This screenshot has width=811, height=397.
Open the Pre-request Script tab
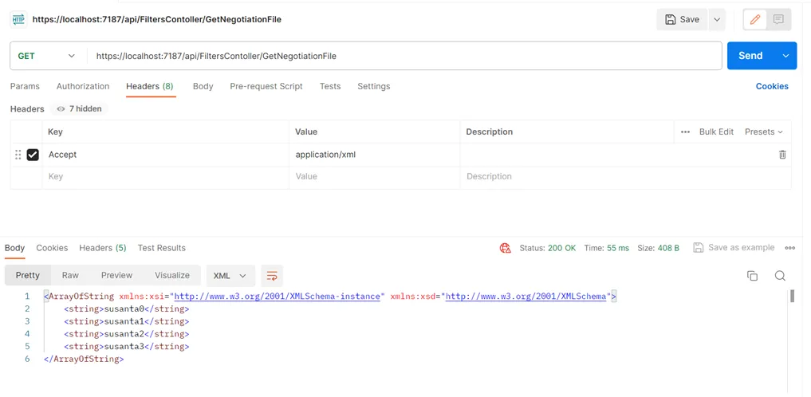266,86
